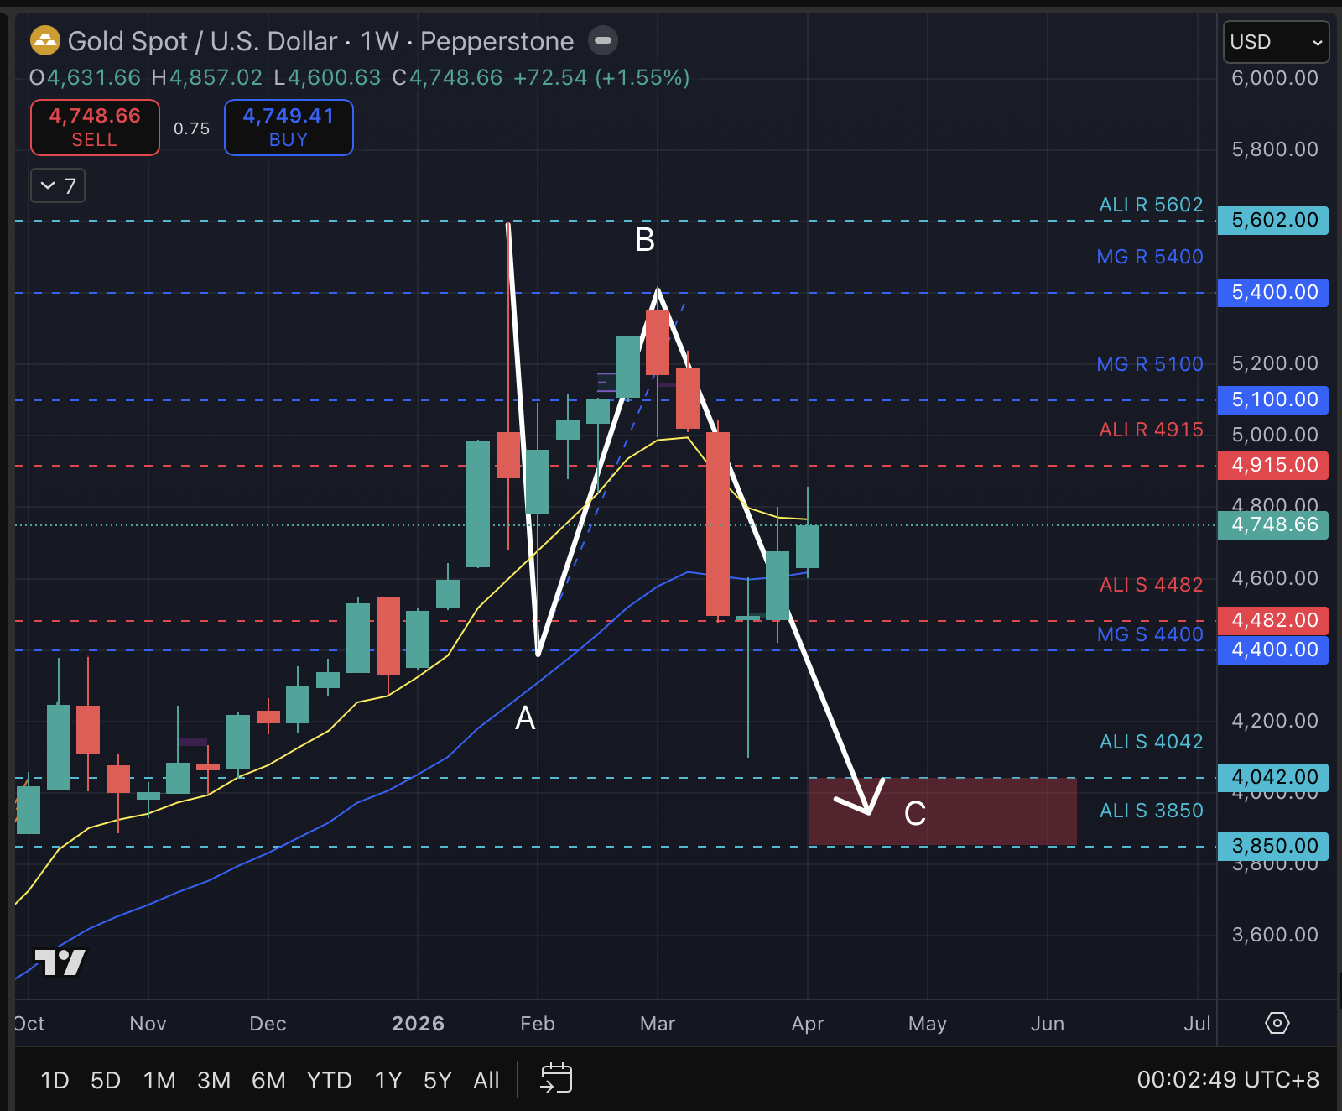Image resolution: width=1342 pixels, height=1111 pixels.
Task: Click the 5,602.00 price label on axis
Action: pos(1273,221)
